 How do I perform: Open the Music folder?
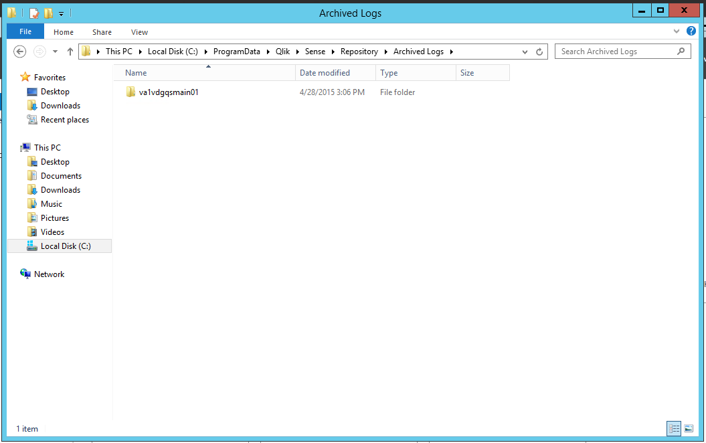(52, 204)
